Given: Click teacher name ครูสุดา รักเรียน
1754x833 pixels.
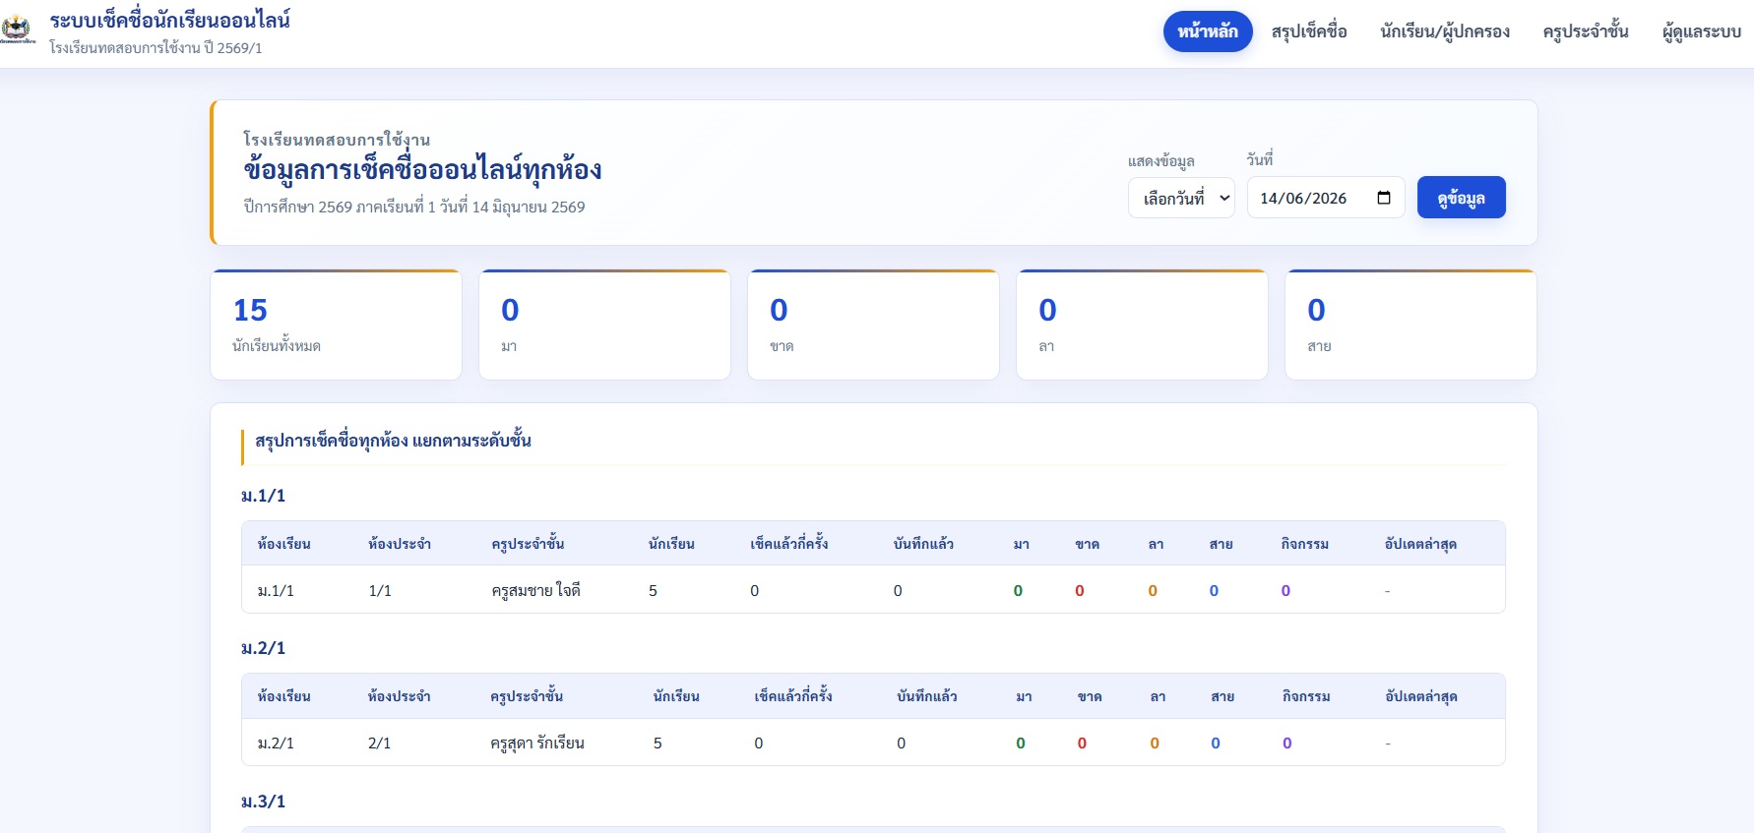Looking at the screenshot, I should [537, 744].
